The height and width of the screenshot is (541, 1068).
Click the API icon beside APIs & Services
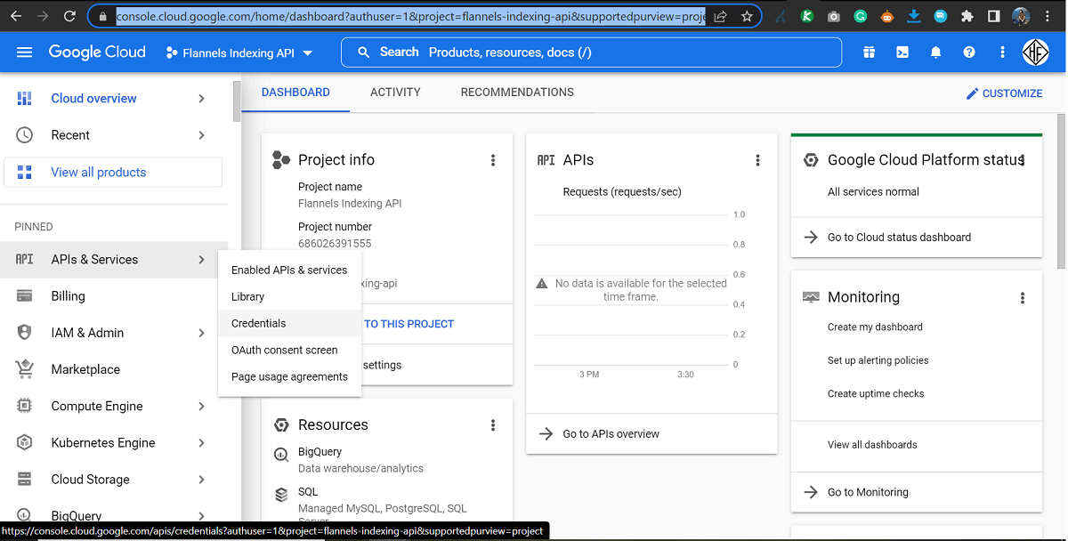point(25,260)
